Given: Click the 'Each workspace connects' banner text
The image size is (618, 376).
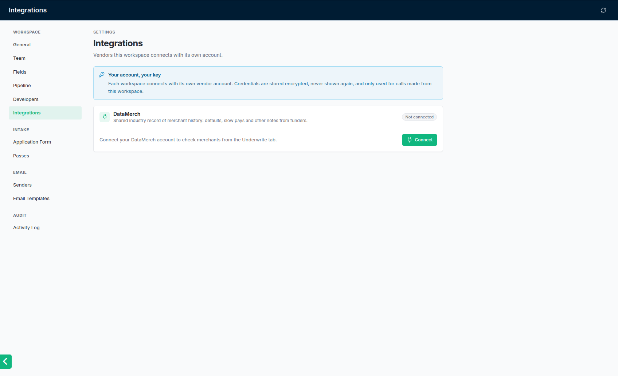Looking at the screenshot, I should (x=270, y=87).
